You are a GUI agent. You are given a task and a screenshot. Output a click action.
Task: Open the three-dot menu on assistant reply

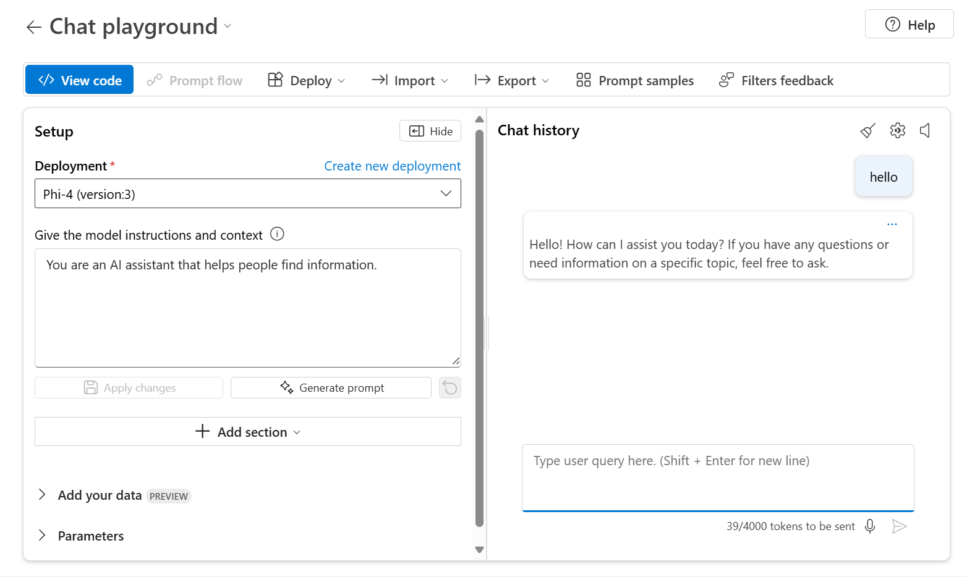tap(892, 224)
